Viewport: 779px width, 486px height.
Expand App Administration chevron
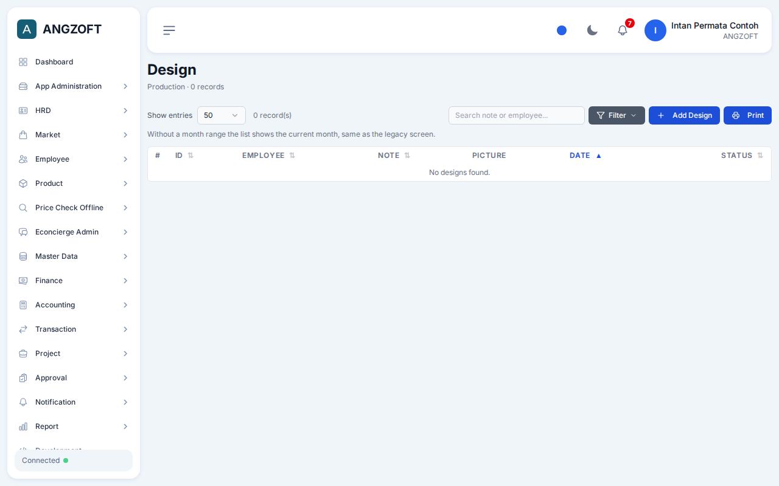coord(125,86)
